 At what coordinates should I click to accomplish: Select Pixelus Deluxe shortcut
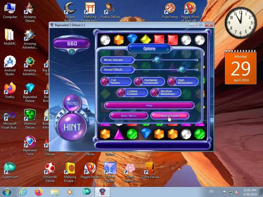(110, 11)
